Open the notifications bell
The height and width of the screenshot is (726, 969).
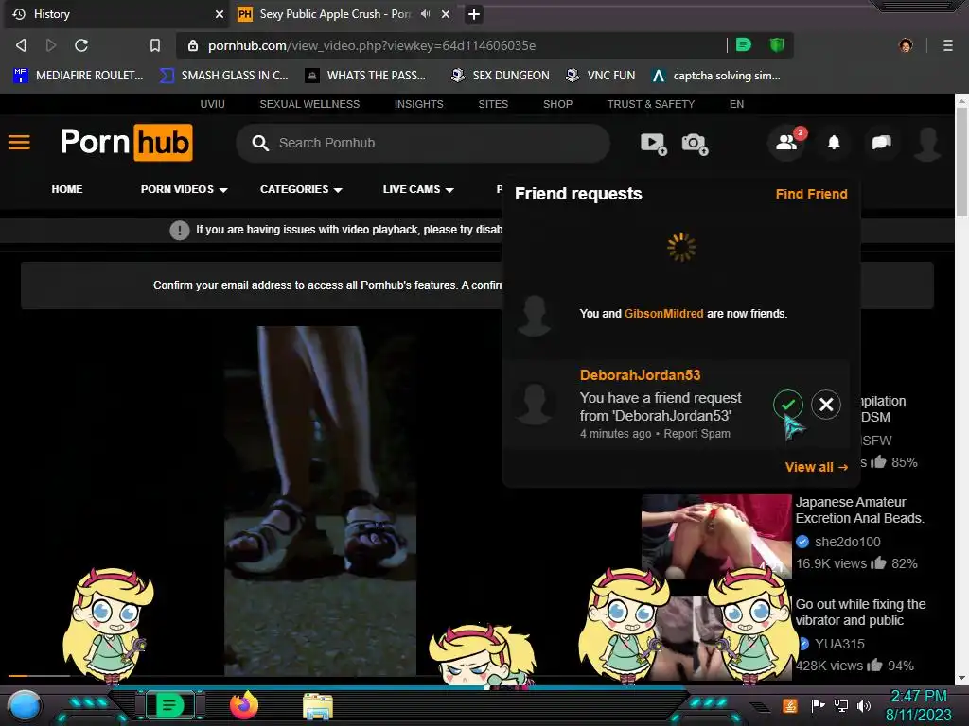click(x=834, y=143)
